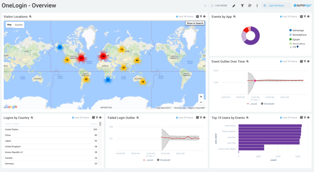Click the info icon in Logins by Country panel

tap(100, 118)
